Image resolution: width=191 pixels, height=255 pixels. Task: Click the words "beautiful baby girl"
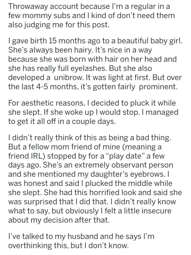[x=149, y=41]
